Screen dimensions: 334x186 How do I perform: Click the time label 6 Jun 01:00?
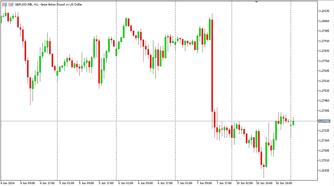[x=126, y=183]
